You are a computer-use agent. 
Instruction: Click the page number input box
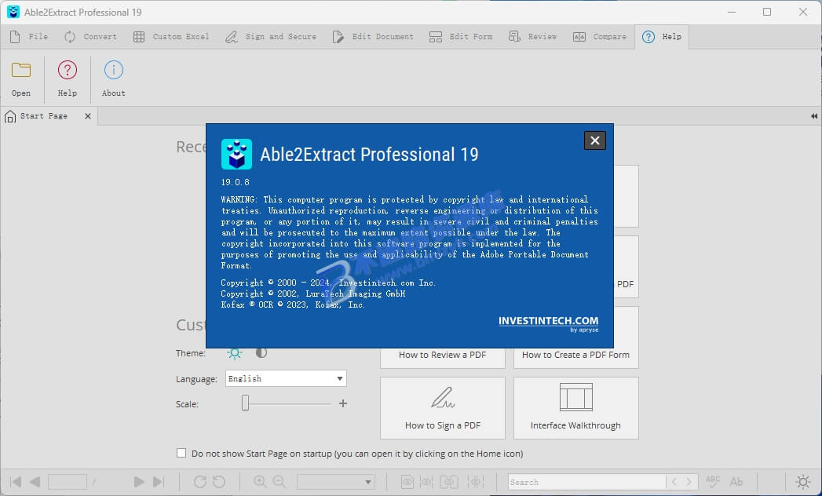coord(67,482)
